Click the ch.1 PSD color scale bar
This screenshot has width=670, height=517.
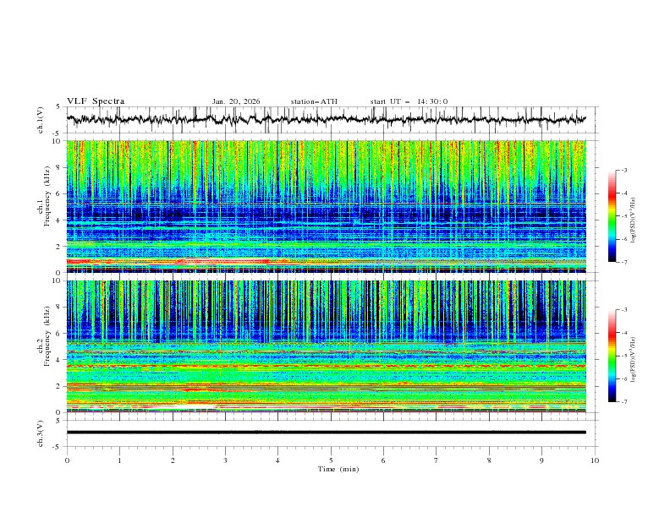pyautogui.click(x=612, y=216)
